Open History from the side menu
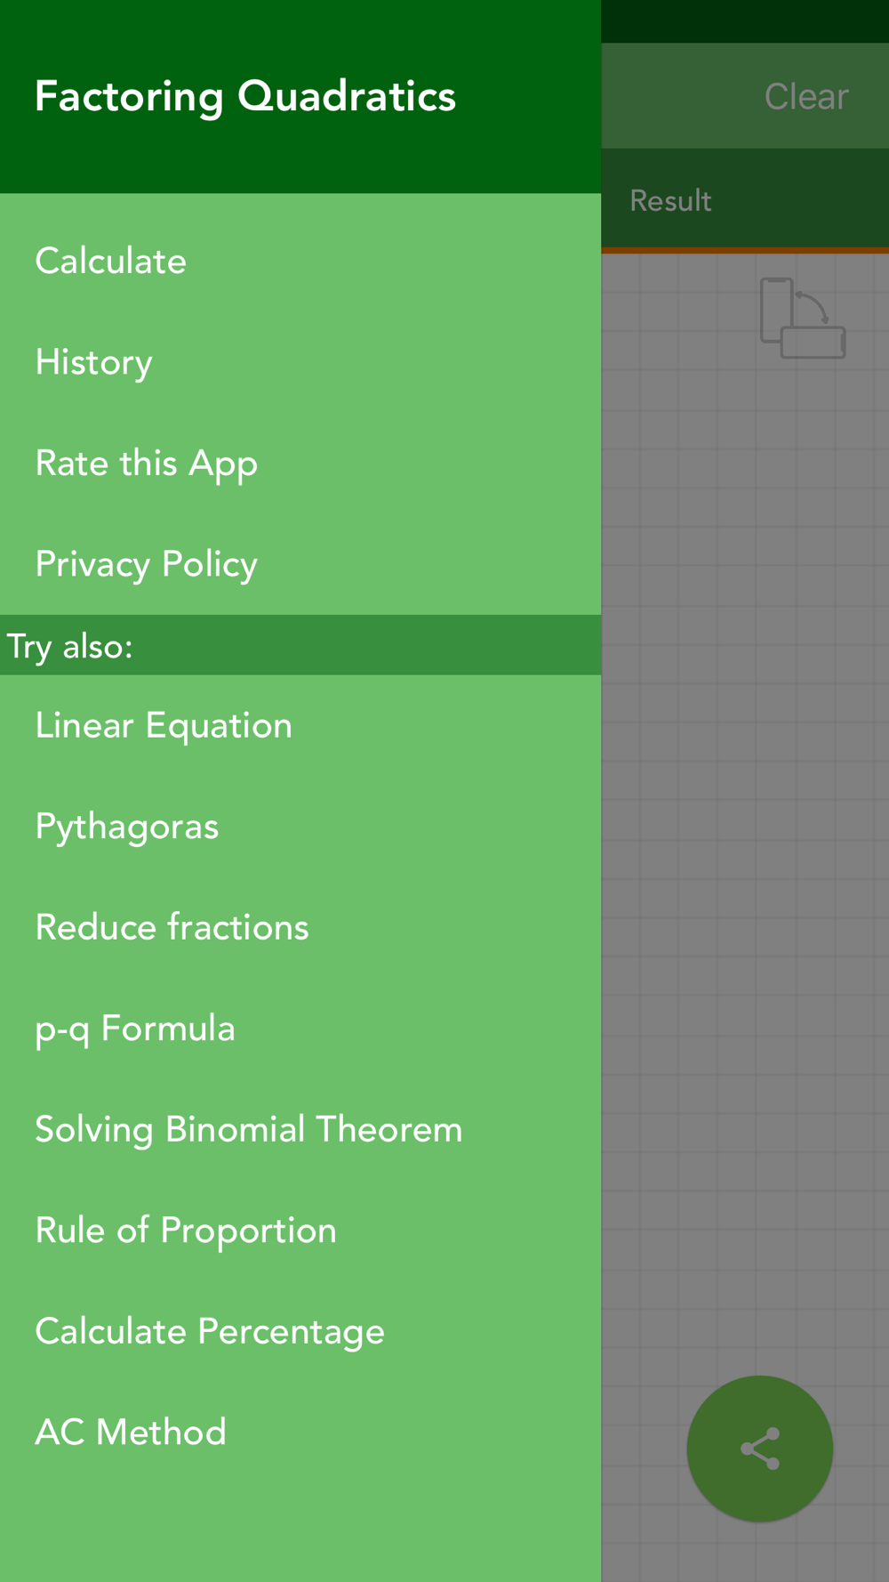889x1582 pixels. coord(300,362)
